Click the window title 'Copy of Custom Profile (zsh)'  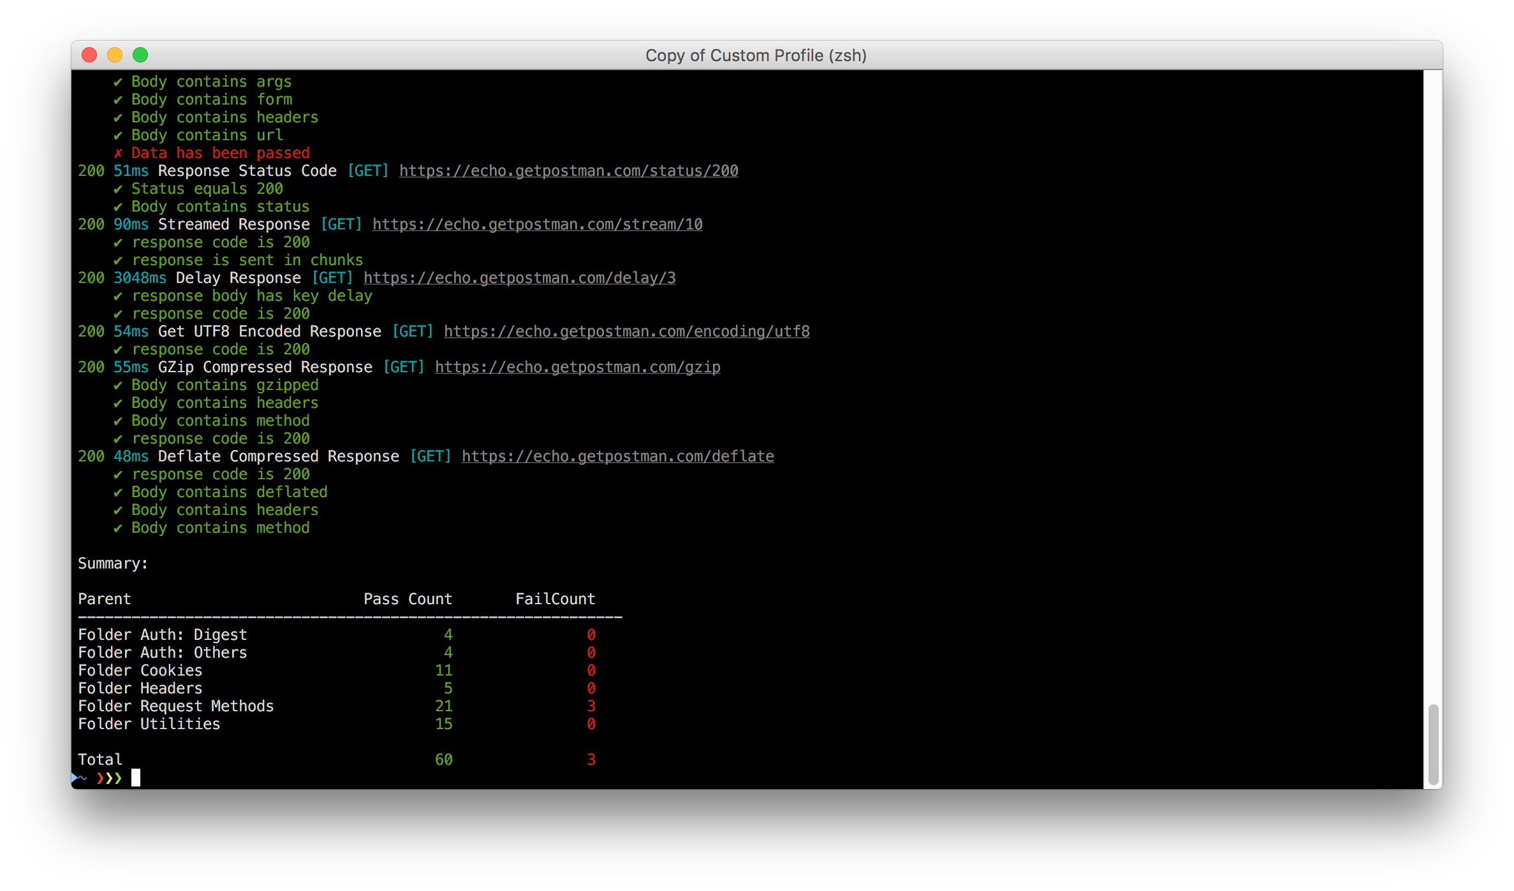756,55
